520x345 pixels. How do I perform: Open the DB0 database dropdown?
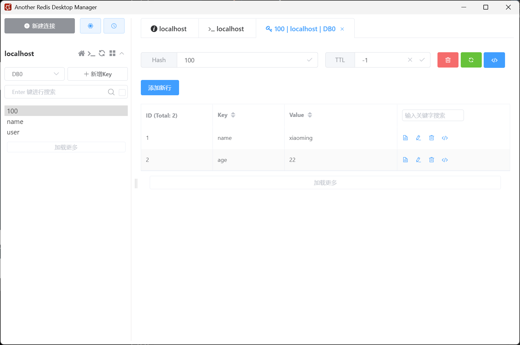point(35,74)
